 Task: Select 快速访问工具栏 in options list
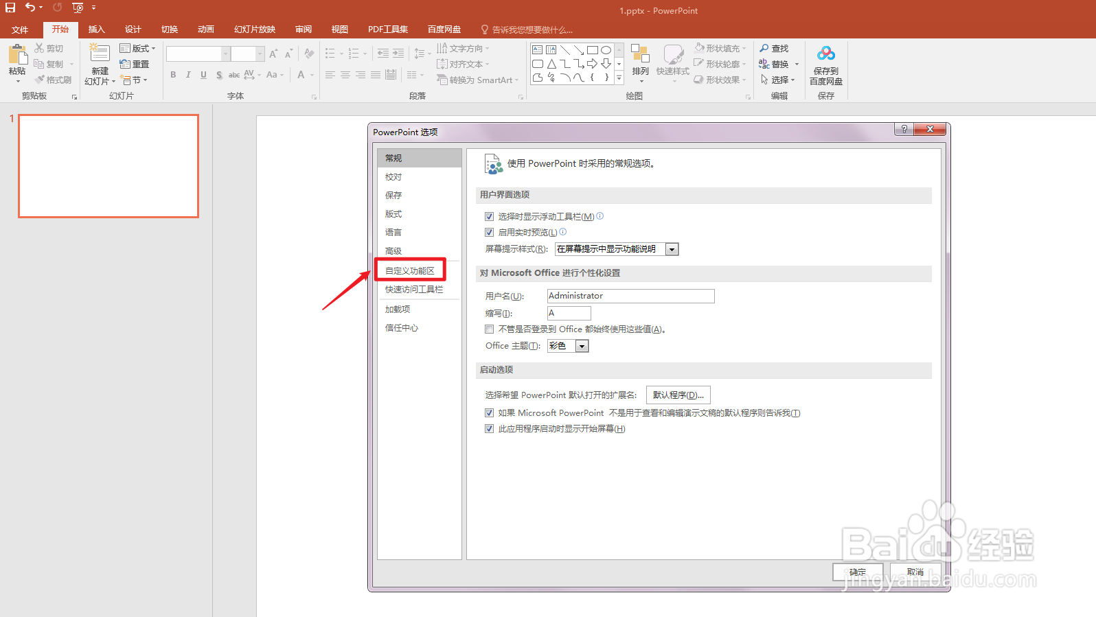pyautogui.click(x=414, y=289)
